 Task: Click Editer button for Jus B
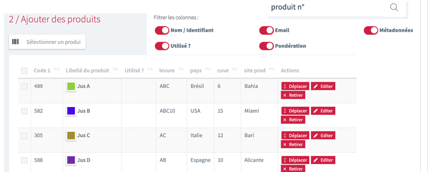coord(323,111)
